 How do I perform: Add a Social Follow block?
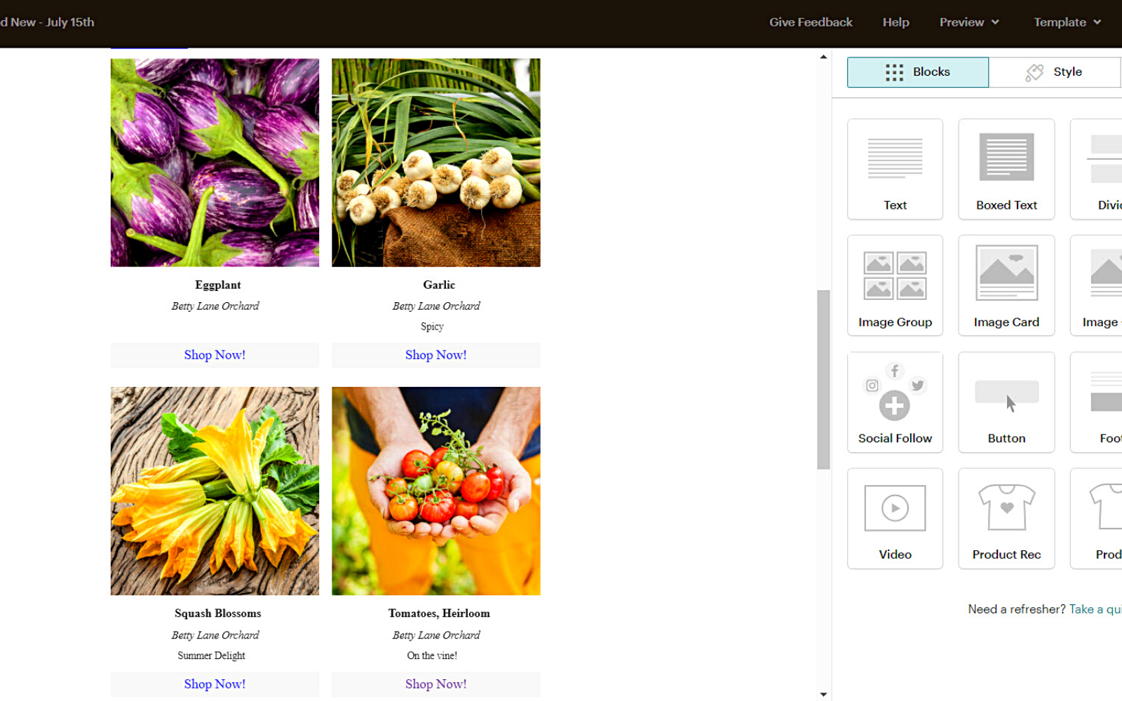(x=895, y=402)
